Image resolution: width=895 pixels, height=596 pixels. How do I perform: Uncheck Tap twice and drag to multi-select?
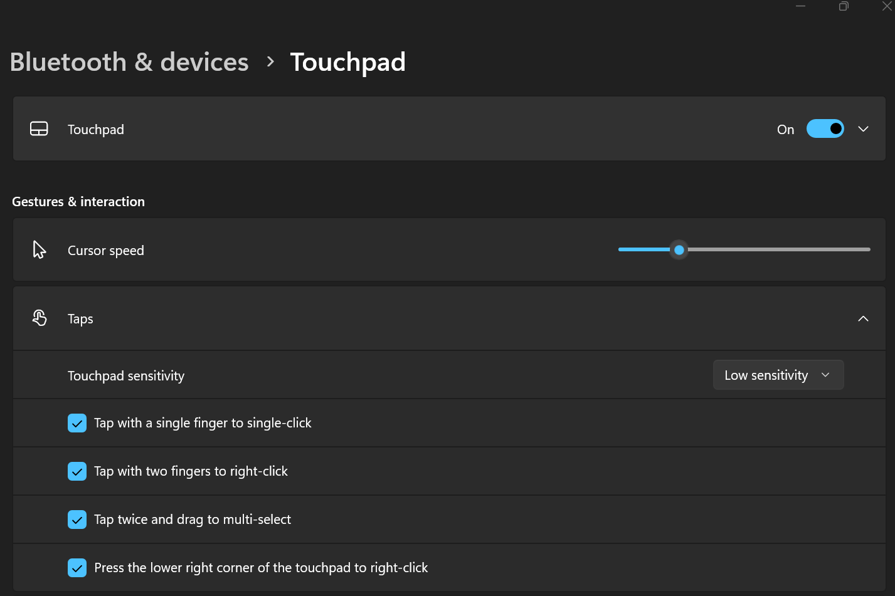point(77,520)
